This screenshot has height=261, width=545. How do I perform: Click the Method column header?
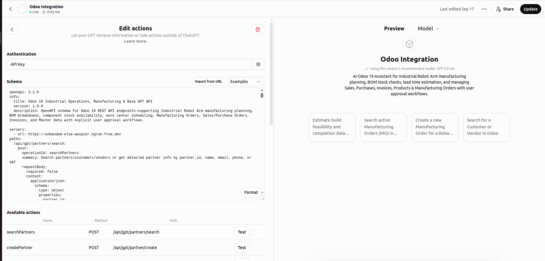click(101, 221)
